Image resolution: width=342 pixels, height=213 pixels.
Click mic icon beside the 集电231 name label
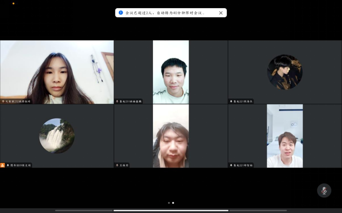pyautogui.click(x=117, y=102)
